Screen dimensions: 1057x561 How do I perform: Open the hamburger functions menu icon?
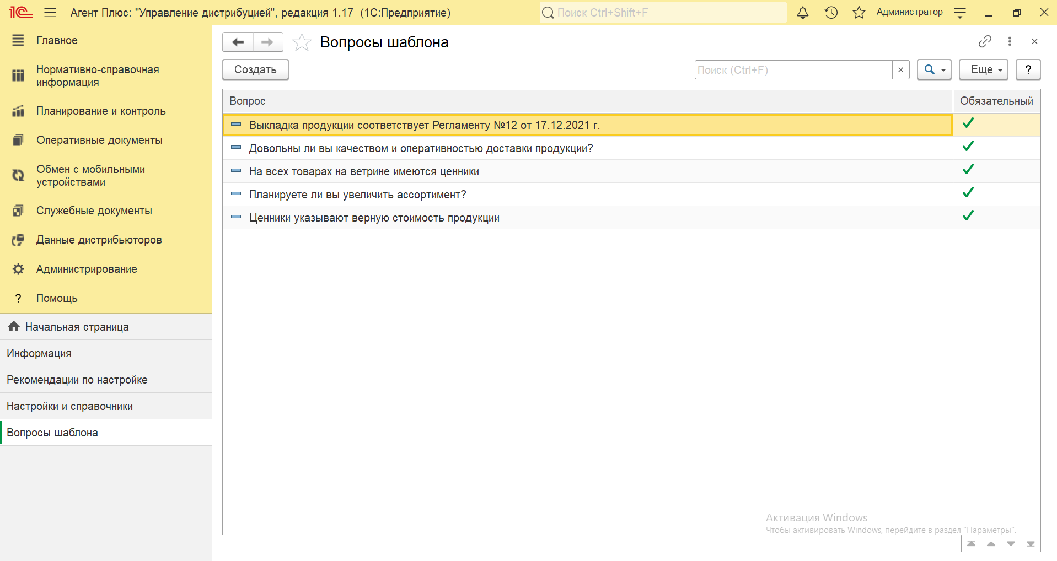tap(50, 13)
